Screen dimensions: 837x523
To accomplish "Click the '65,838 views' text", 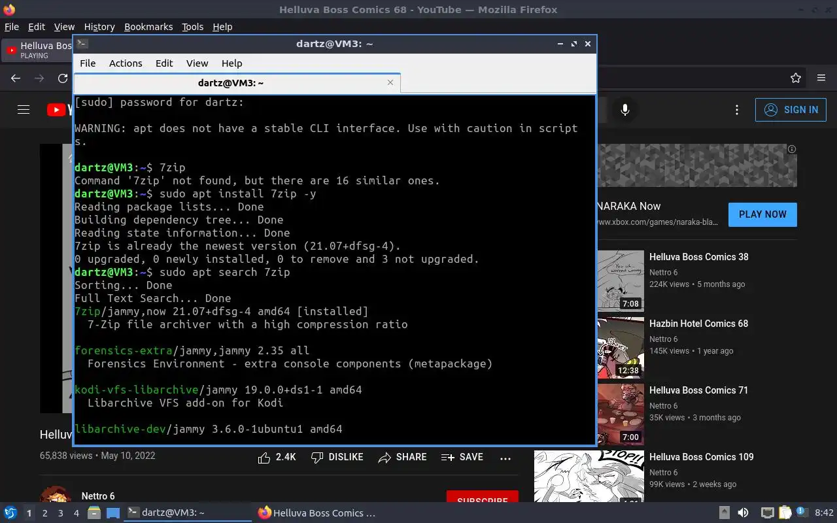I will (66, 456).
